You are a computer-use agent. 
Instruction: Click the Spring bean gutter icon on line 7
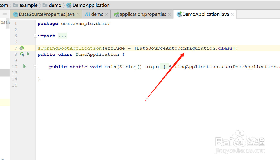point(22,48)
